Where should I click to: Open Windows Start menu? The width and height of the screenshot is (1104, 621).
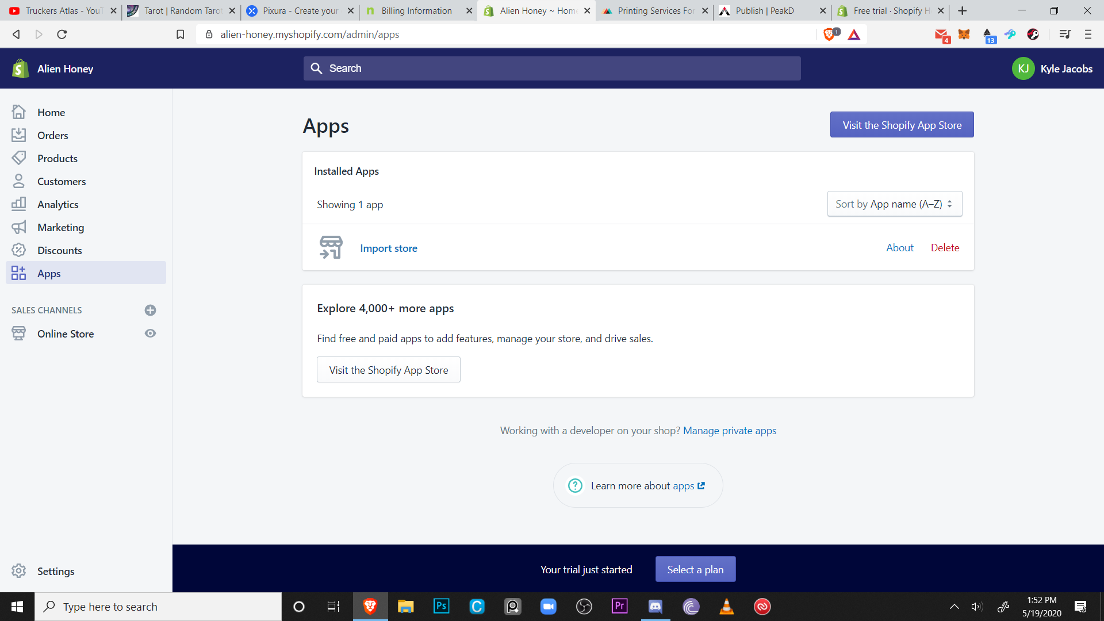17,607
